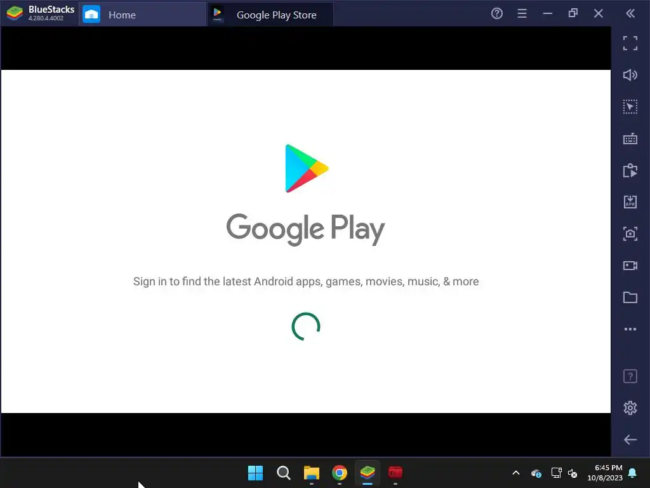This screenshot has height=488, width=650.
Task: Click the volume speaker icon in sidebar
Action: (x=630, y=75)
